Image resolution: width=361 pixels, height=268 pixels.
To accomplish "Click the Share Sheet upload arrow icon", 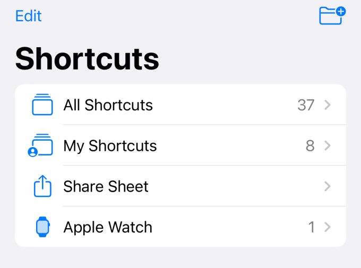I will (x=42, y=186).
